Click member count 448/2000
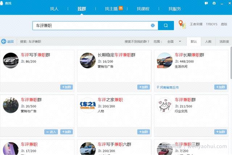 pos(187,62)
